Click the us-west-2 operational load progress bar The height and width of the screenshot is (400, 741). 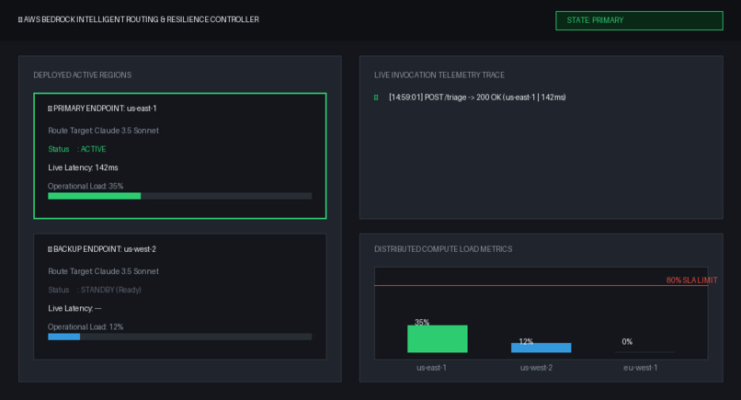click(179, 337)
